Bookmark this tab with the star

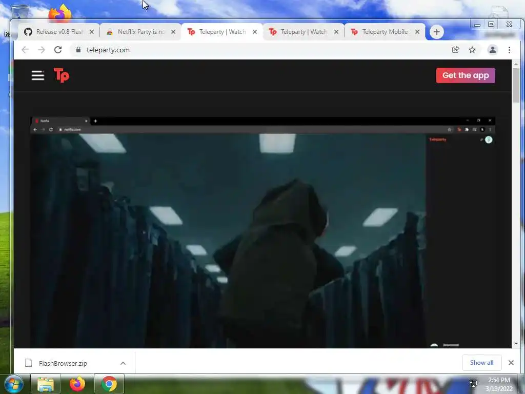472,50
